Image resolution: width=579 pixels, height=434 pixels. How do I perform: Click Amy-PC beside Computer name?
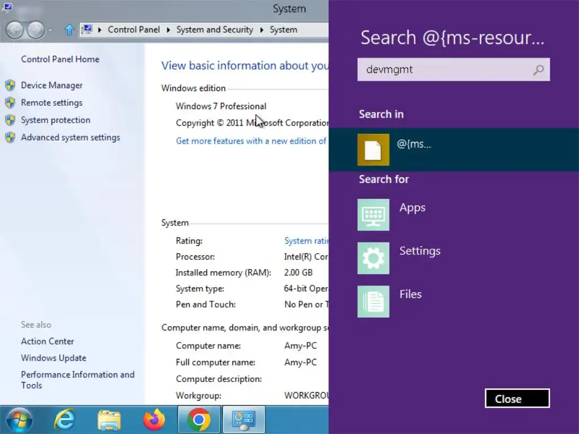(x=301, y=346)
